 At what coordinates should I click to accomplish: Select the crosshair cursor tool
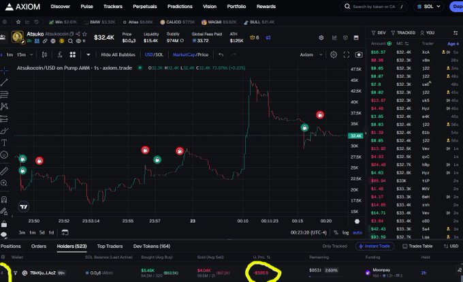coord(4,70)
